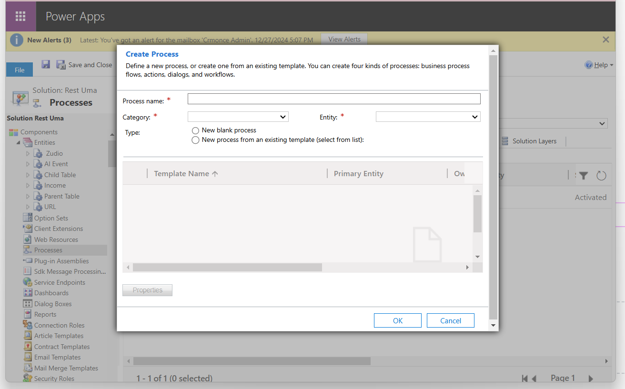This screenshot has height=389, width=625.
Task: Open the Help question mark icon
Action: pos(589,65)
